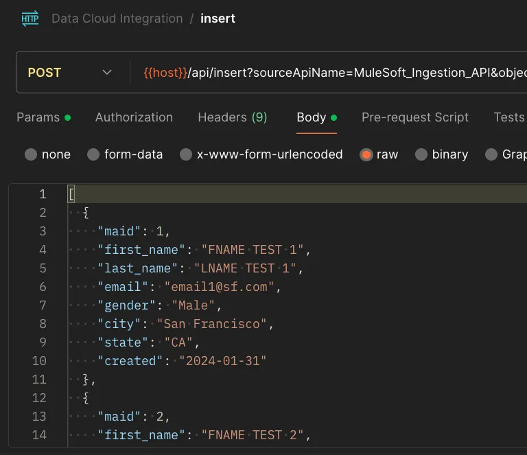Select the GraphQL body radio button
This screenshot has height=455, width=527.
pos(491,154)
